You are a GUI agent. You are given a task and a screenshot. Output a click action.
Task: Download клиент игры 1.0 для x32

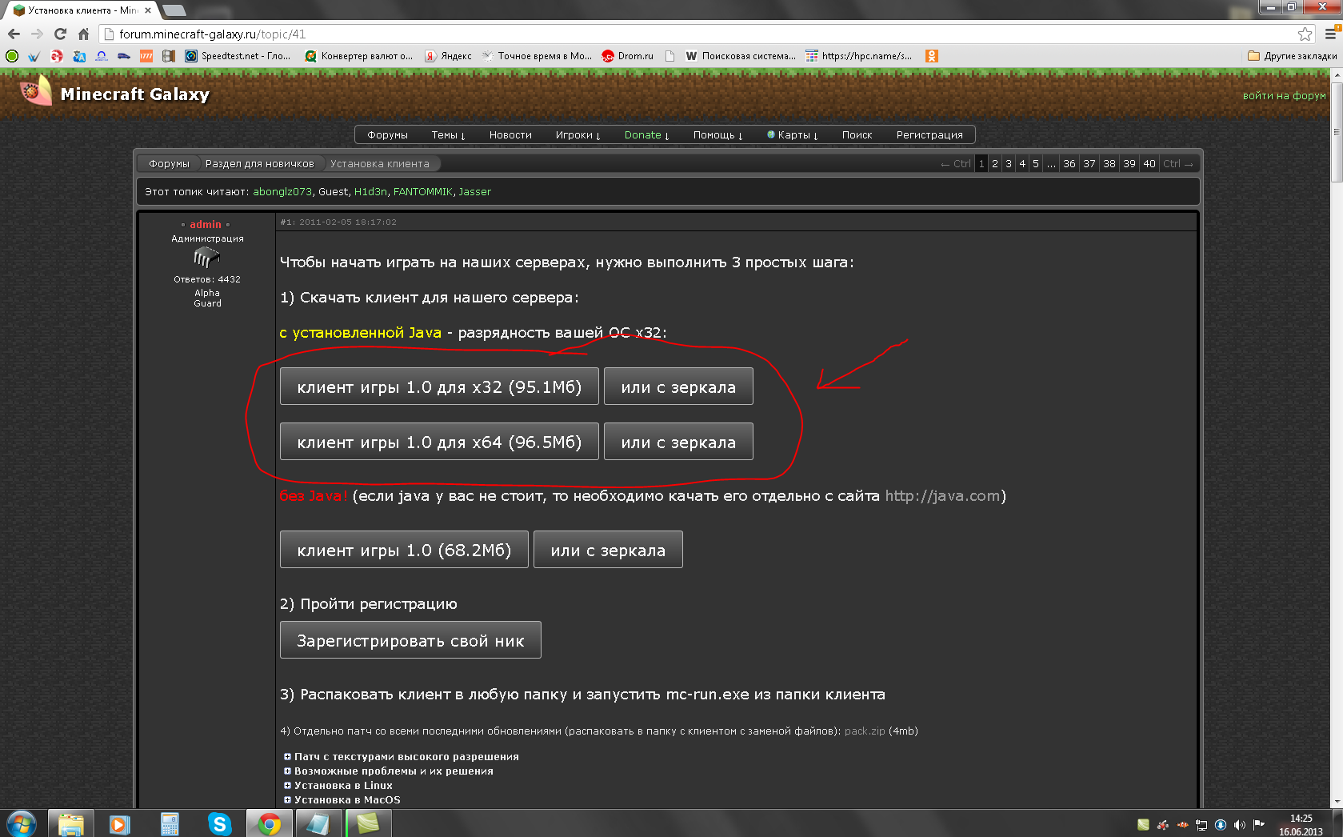click(x=439, y=386)
